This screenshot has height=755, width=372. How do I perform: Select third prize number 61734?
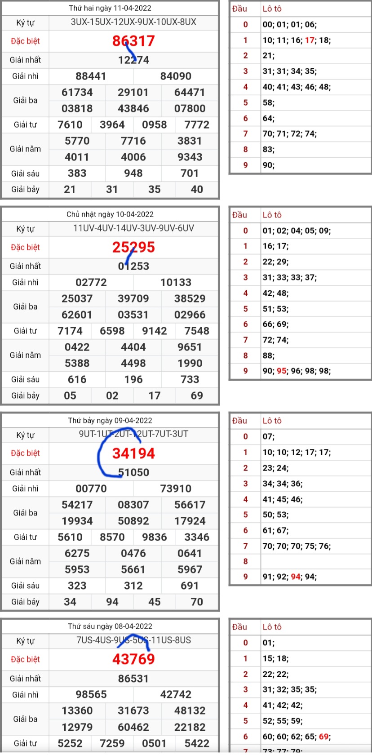click(x=77, y=92)
